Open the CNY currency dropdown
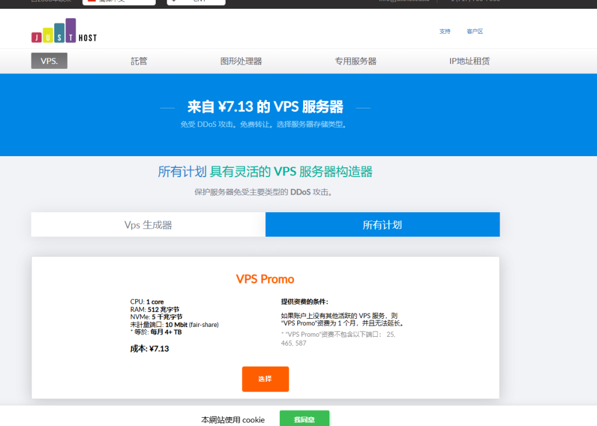 tap(196, 1)
